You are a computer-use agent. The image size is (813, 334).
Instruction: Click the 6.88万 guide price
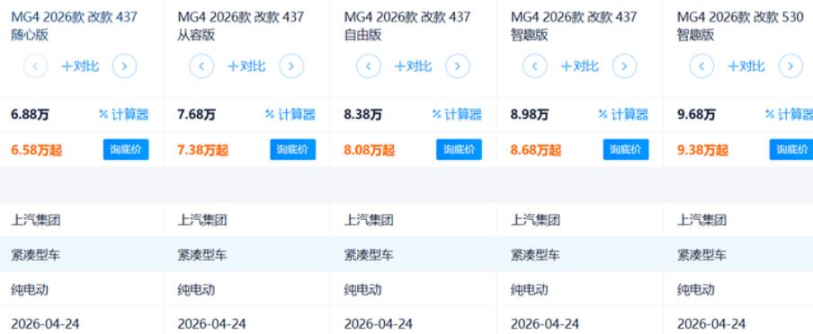(x=30, y=114)
